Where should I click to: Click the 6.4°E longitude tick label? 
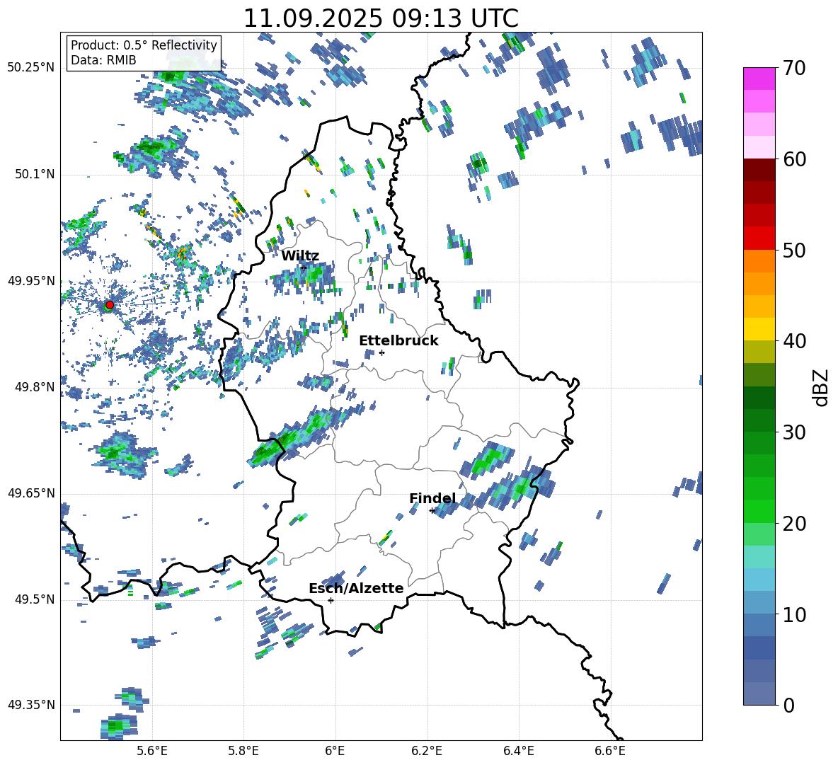(x=518, y=751)
